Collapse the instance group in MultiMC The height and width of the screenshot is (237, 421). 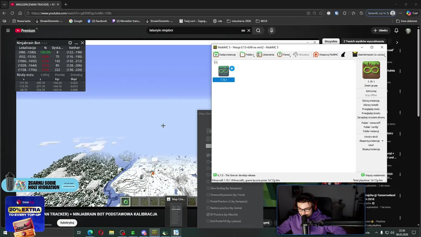(216, 62)
